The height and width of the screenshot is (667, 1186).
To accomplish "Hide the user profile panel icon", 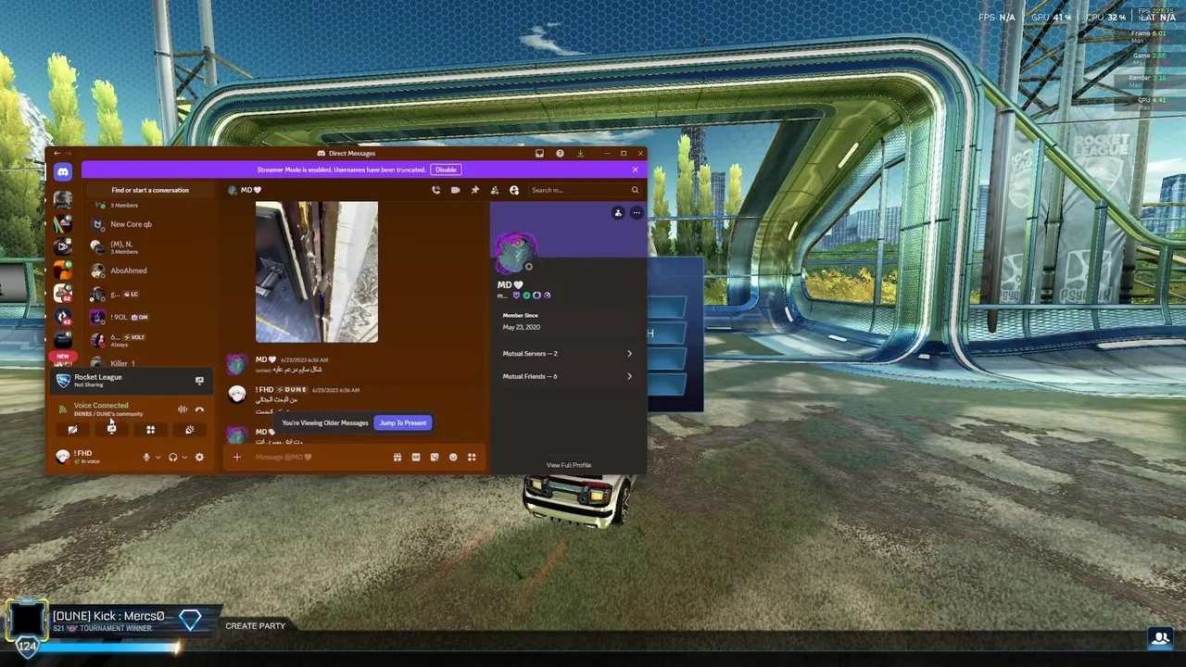I will [514, 190].
